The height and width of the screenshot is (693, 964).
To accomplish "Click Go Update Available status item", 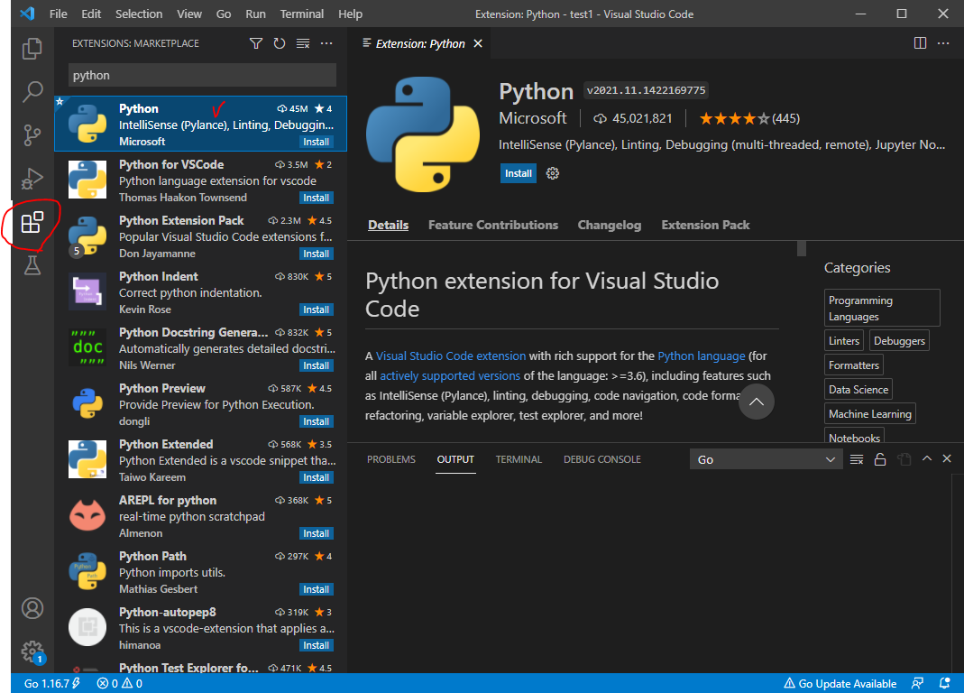I will pyautogui.click(x=840, y=683).
